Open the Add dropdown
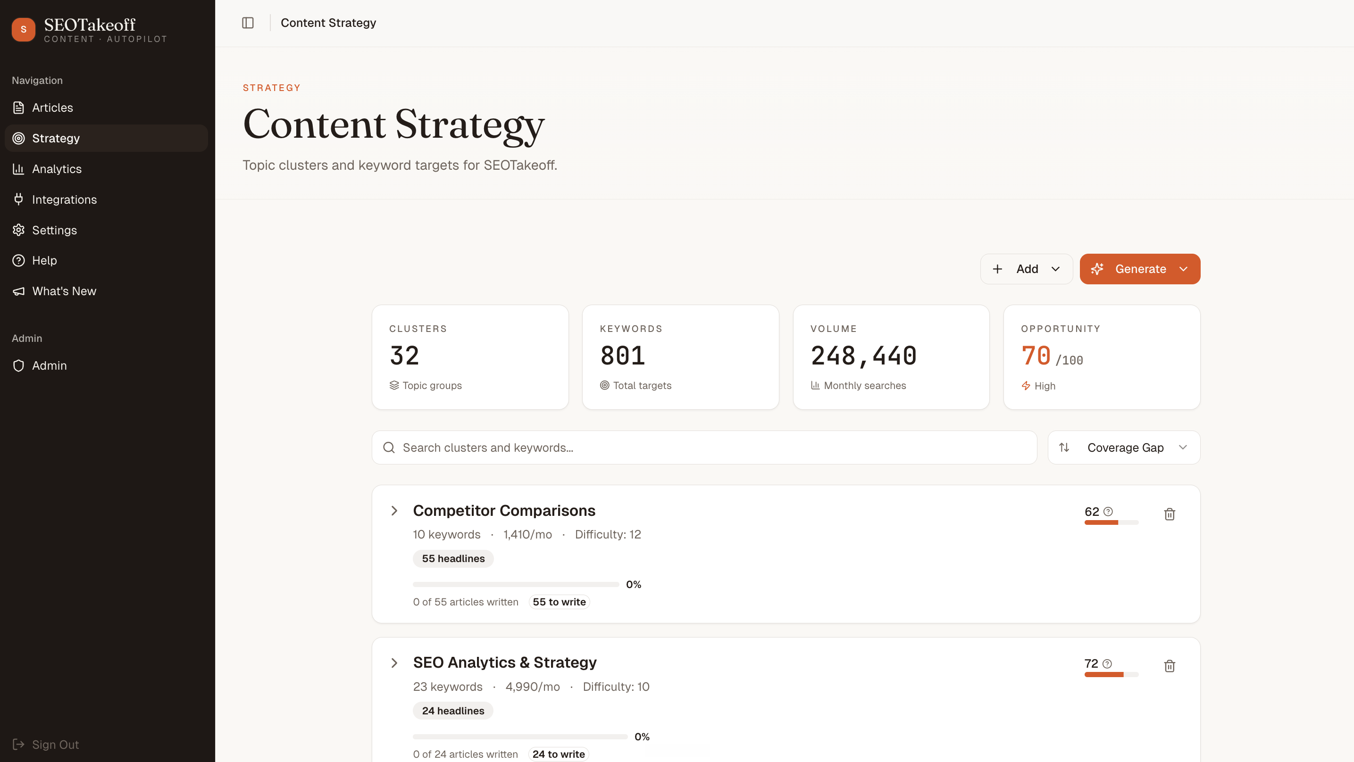 tap(1026, 269)
